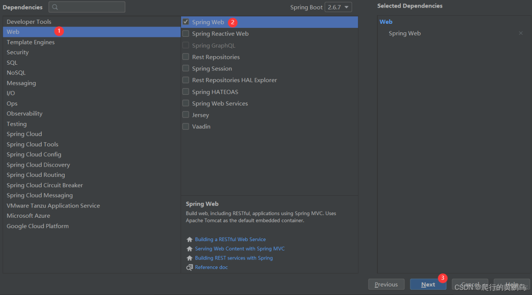Click home icon beside Building a RESTful Web Service

190,240
